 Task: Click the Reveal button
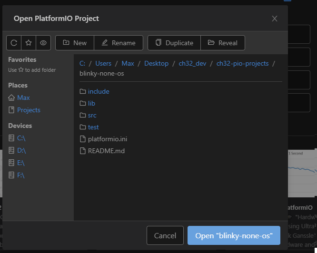[x=223, y=43]
